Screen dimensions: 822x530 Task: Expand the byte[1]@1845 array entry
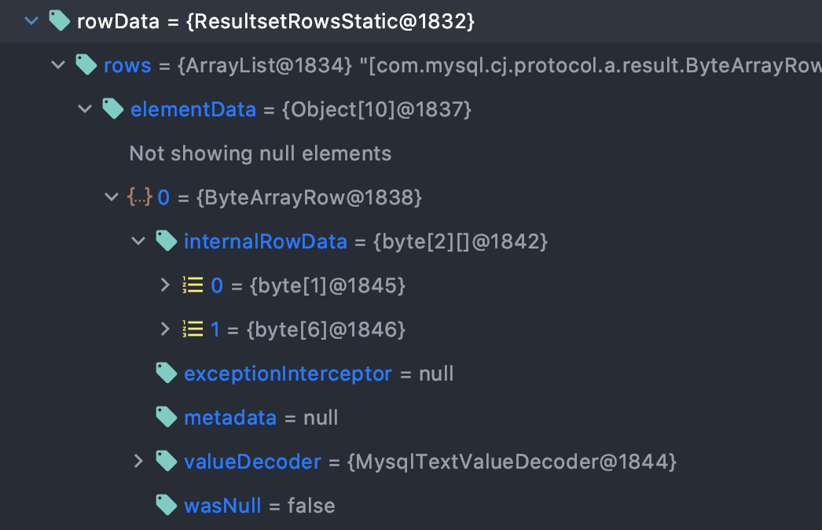[x=165, y=285]
